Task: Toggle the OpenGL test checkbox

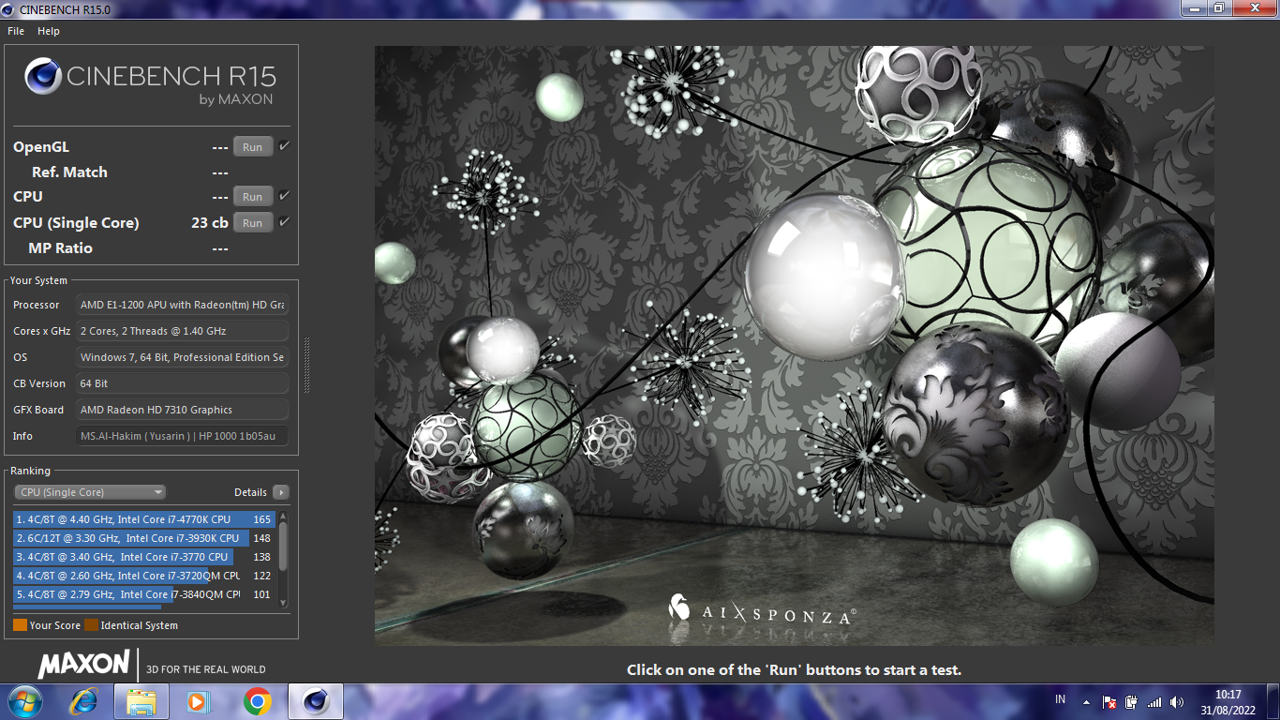Action: [284, 146]
